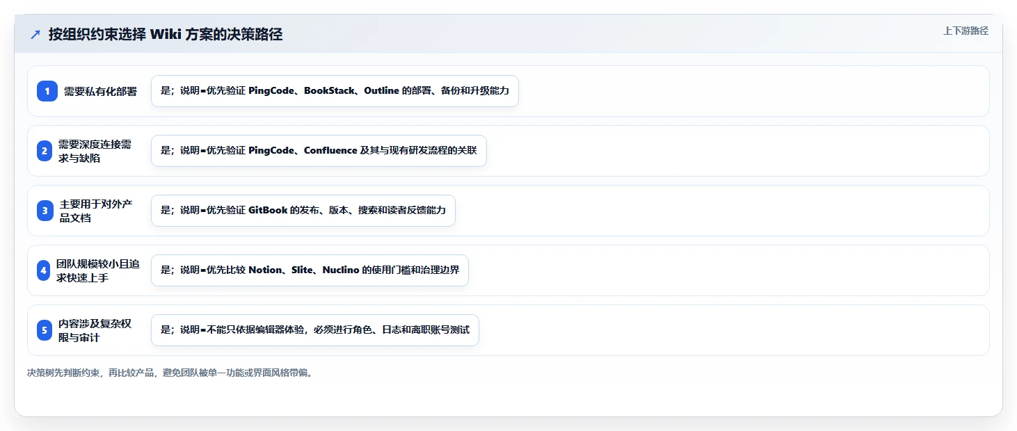Open the answer box about GitBook publishing
The width and height of the screenshot is (1017, 431).
[x=303, y=211]
